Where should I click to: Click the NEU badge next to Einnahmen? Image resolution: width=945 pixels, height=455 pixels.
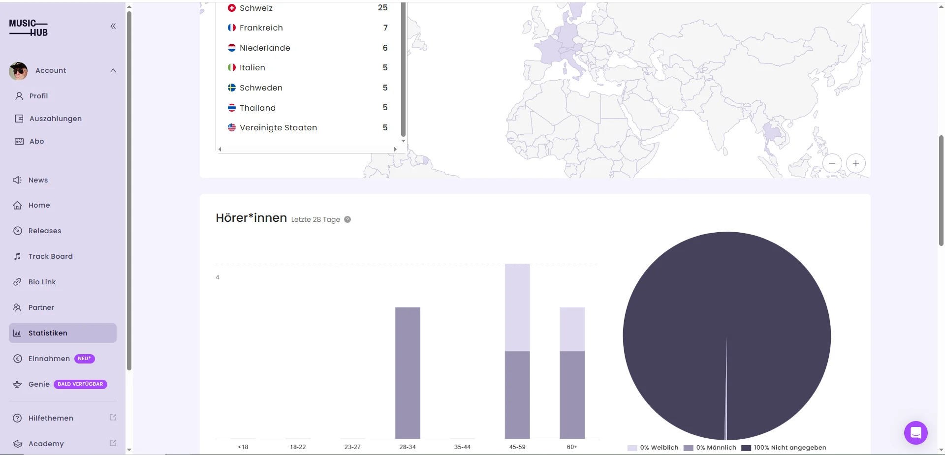point(85,359)
